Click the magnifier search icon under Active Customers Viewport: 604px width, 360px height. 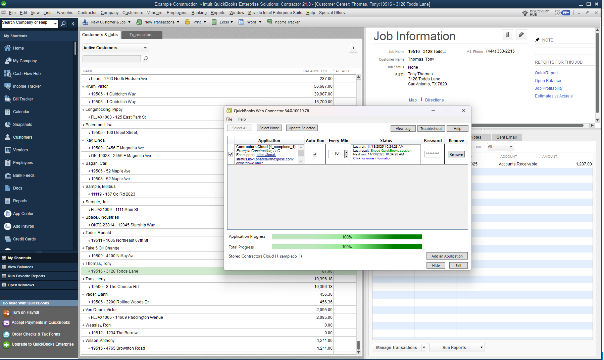(146, 59)
